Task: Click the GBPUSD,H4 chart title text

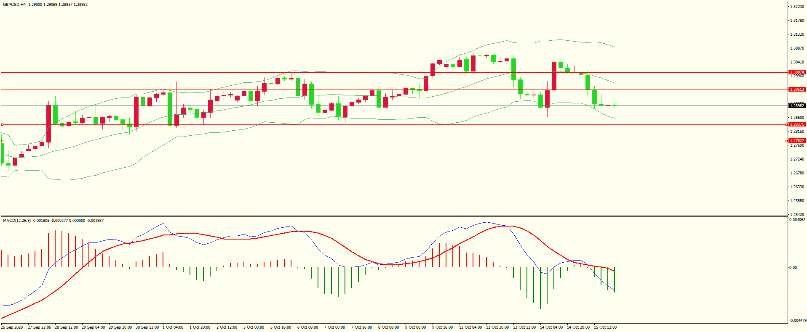Action: tap(14, 5)
